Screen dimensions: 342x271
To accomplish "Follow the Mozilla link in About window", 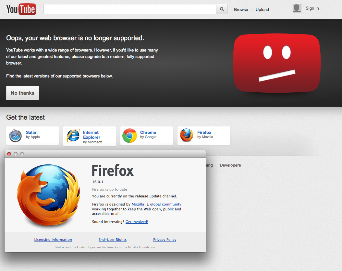I will point(138,204).
